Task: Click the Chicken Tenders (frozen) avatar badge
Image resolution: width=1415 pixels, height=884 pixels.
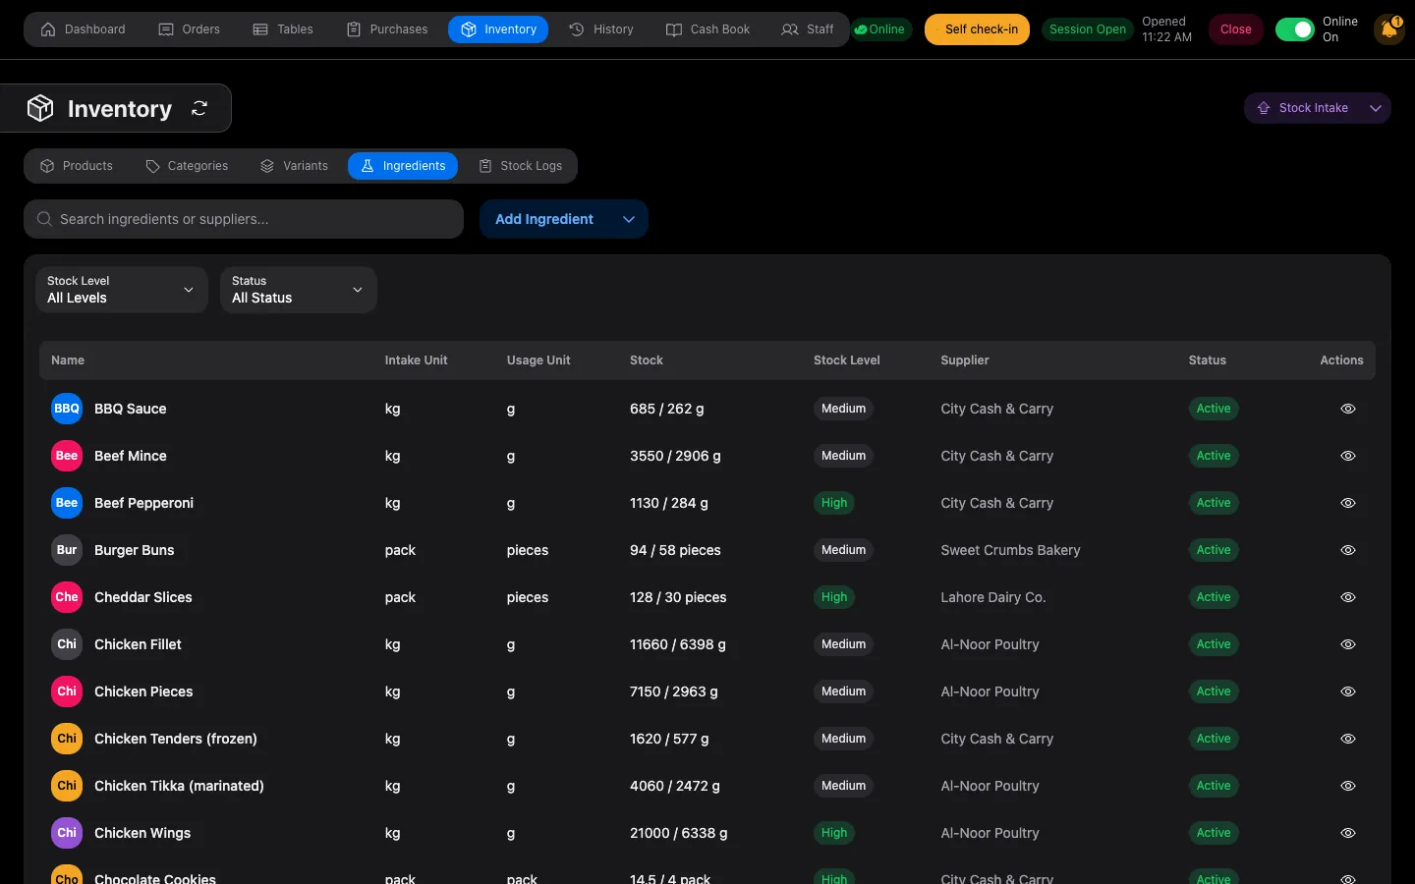Action: coord(67,739)
